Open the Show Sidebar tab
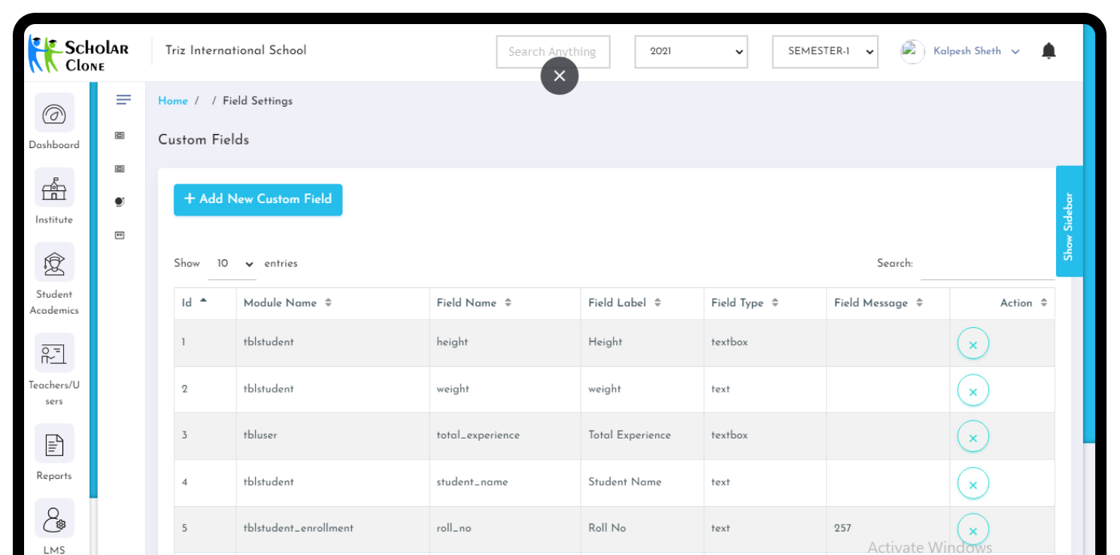Screen dimensions: 1120x555 [x=1069, y=222]
